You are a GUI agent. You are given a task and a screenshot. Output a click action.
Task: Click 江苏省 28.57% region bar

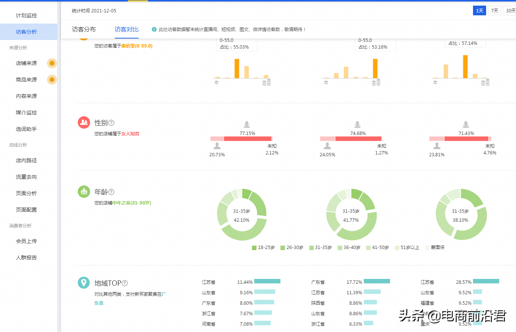pyautogui.click(x=486, y=281)
